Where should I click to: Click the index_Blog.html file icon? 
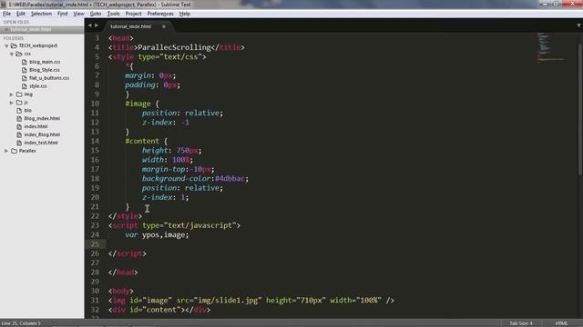point(19,134)
